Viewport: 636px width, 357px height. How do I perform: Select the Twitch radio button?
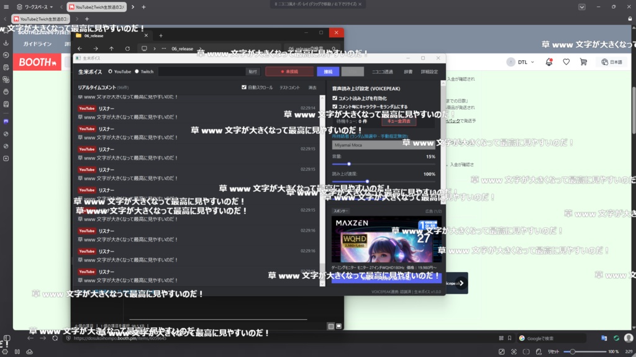137,71
